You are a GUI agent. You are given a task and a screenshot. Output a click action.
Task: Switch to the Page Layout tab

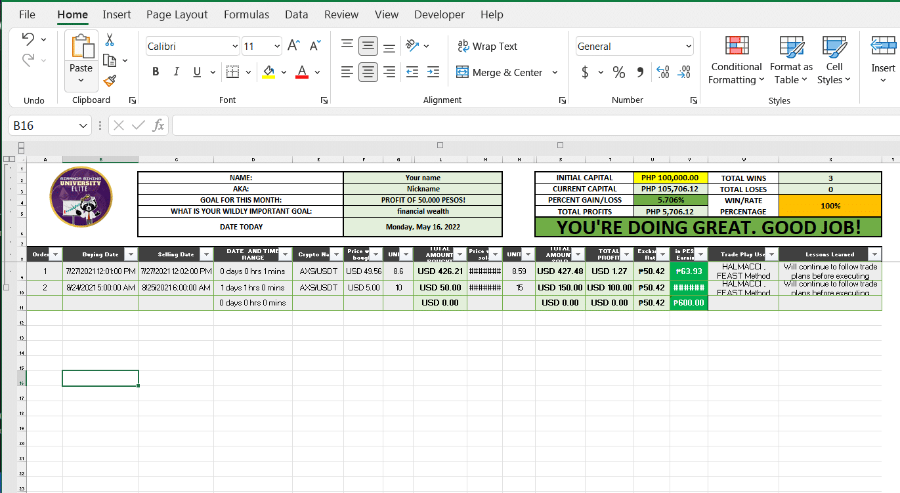pyautogui.click(x=177, y=14)
